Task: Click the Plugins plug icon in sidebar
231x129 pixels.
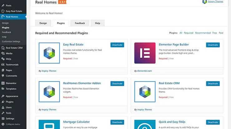Action: 3,102
